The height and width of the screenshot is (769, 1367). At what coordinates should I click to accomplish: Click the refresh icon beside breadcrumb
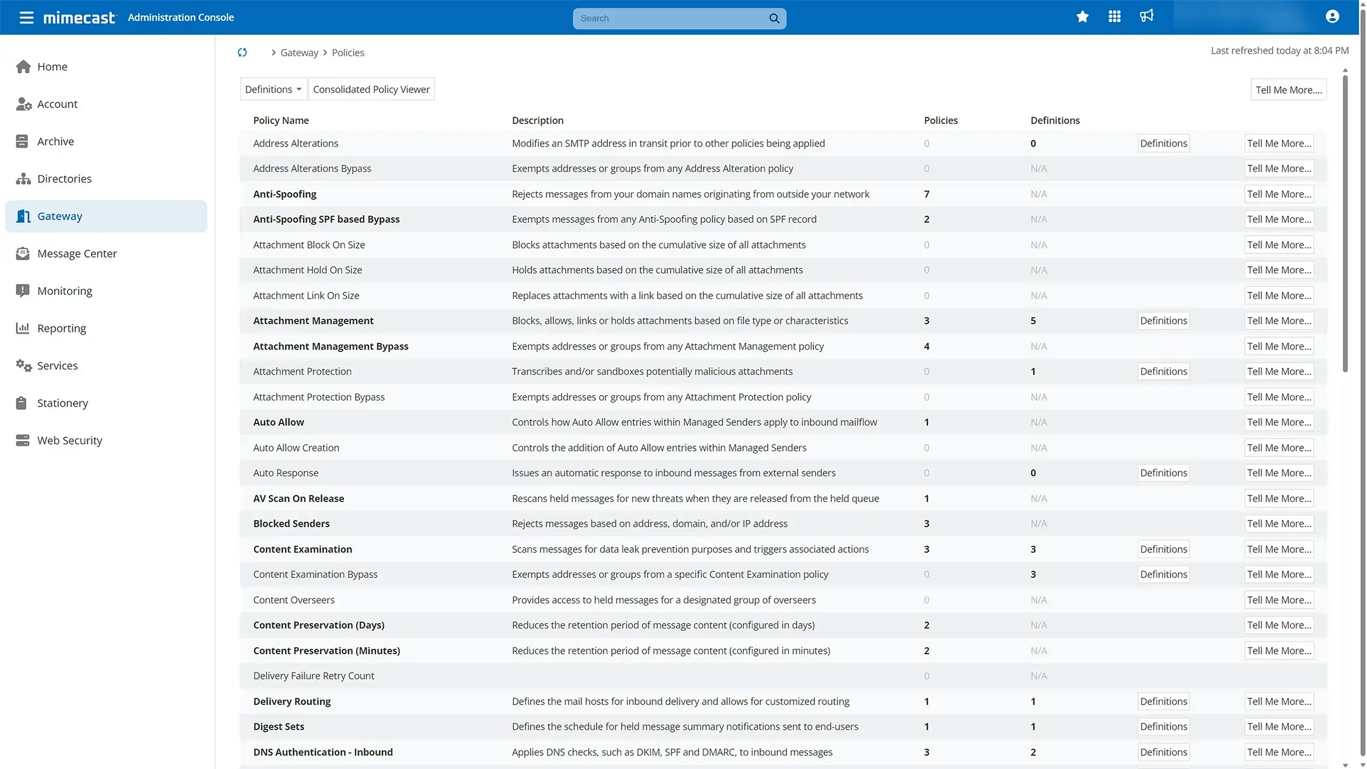pyautogui.click(x=242, y=52)
